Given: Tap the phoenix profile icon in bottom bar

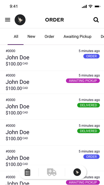Looking at the screenshot, I should [x=77, y=172].
